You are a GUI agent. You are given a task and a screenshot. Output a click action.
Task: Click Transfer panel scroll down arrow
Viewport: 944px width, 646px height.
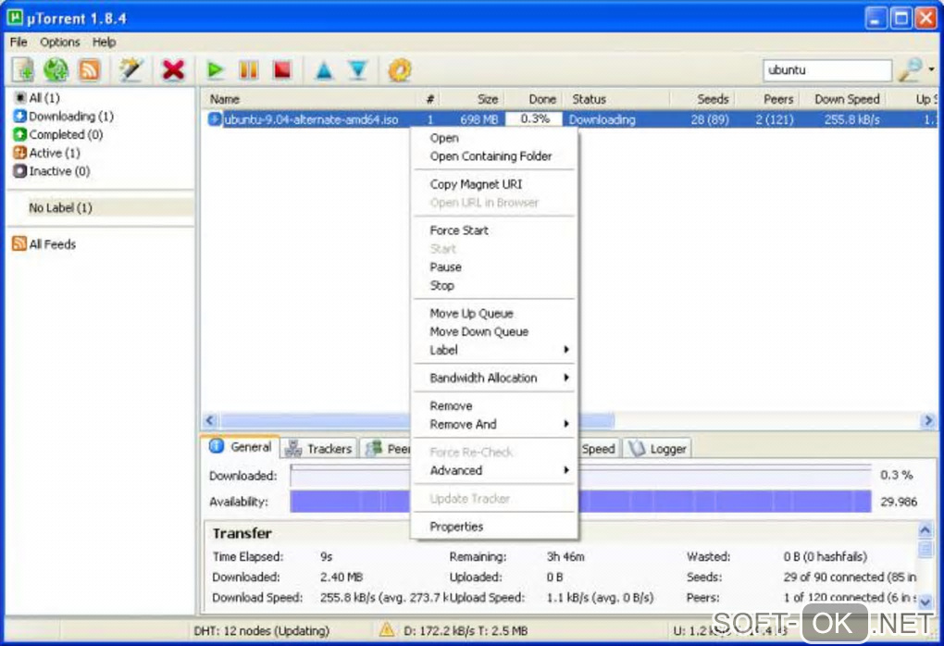pos(925,601)
